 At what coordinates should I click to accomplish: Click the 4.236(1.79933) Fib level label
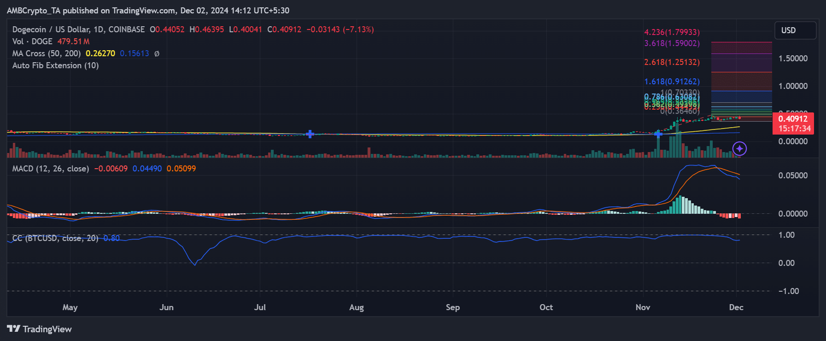point(672,32)
